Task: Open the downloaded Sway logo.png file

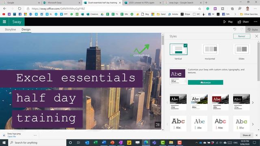Action: (12, 137)
